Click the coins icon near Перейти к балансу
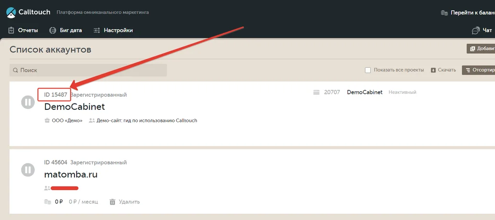The image size is (495, 220). tap(444, 13)
